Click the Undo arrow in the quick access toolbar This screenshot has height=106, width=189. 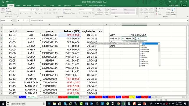coord(7,2)
